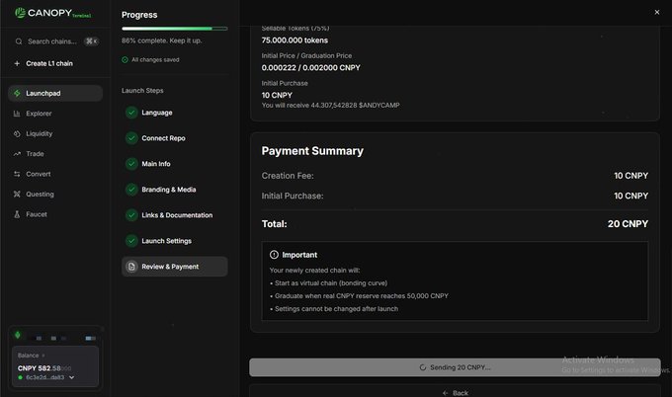Click the green wallet diamond icon
The height and width of the screenshot is (397, 672).
[18, 335]
